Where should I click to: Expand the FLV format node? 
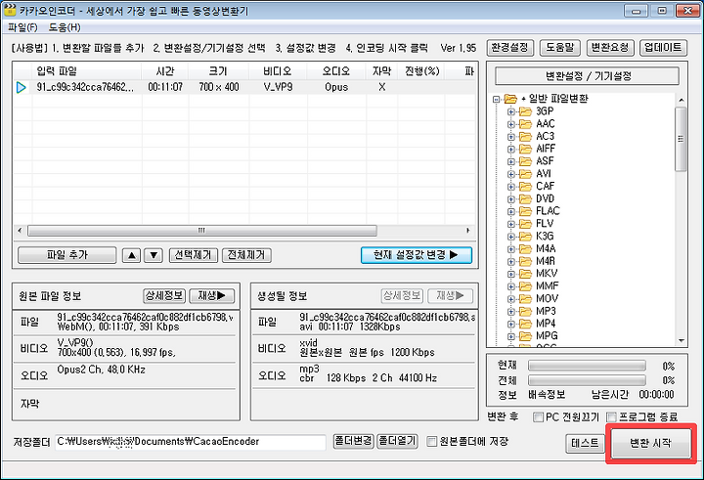pyautogui.click(x=511, y=224)
